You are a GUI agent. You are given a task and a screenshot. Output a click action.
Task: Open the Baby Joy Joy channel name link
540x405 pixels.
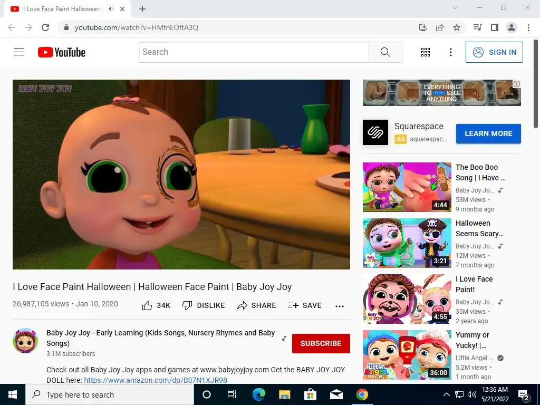point(160,338)
